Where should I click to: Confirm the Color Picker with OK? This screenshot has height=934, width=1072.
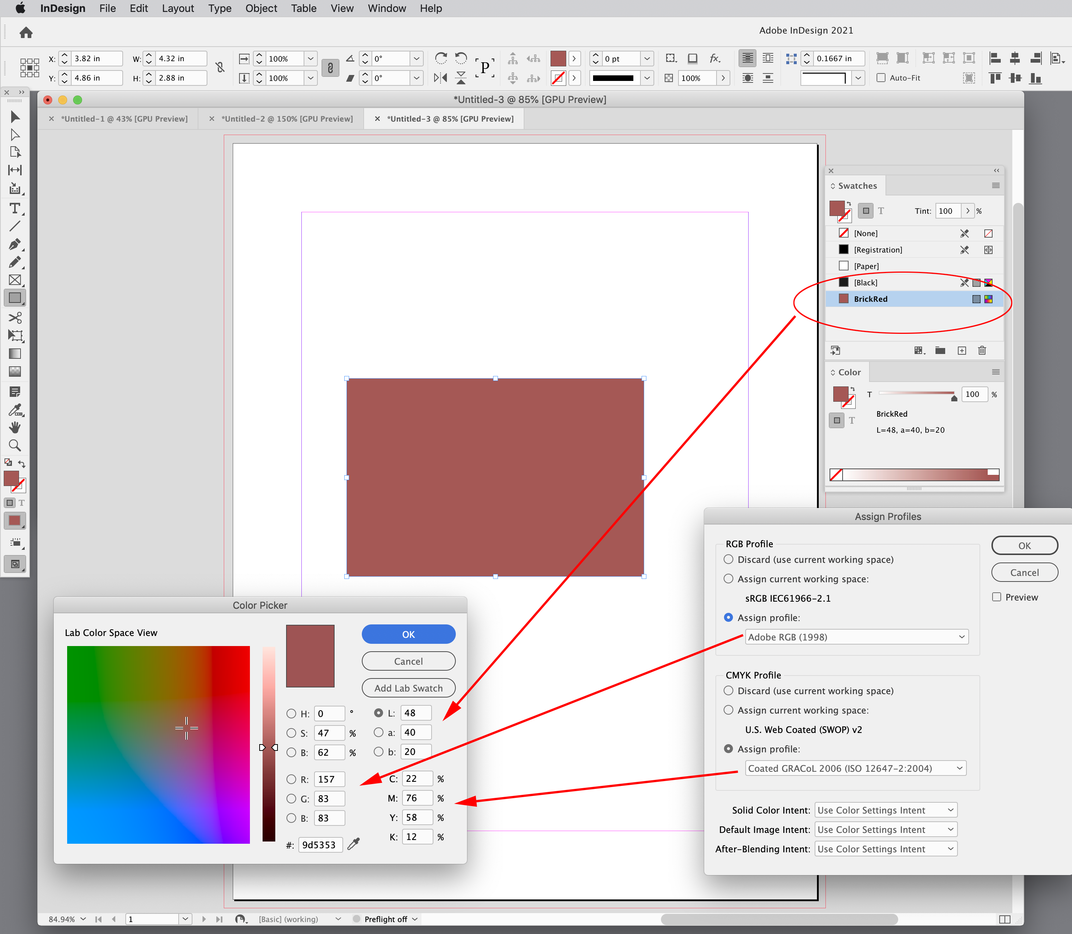408,634
